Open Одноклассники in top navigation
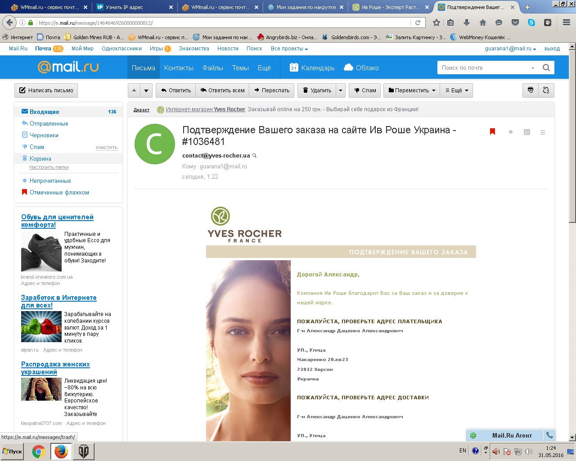The width and height of the screenshot is (576, 461). click(x=121, y=49)
